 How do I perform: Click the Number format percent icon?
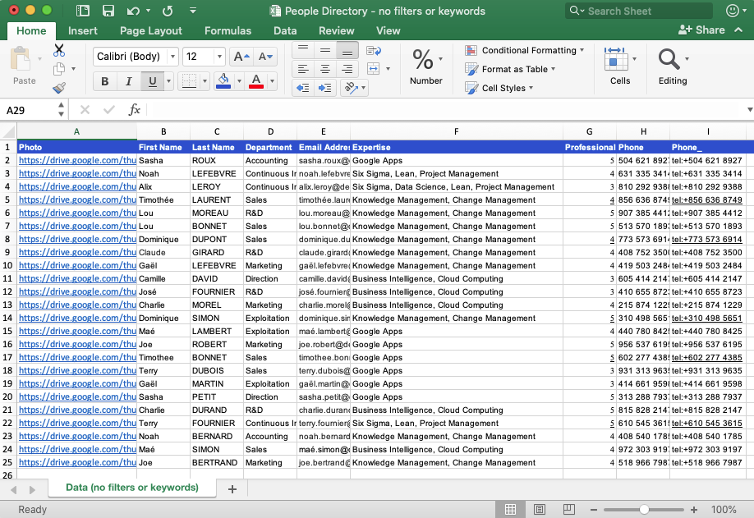pos(423,60)
